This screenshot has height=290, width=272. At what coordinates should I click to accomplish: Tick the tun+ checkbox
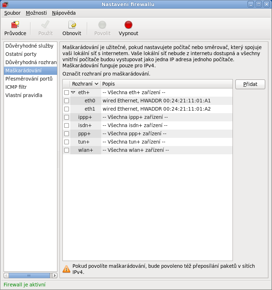pos(66,142)
